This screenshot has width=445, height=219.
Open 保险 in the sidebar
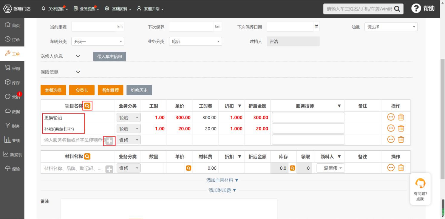point(12,169)
